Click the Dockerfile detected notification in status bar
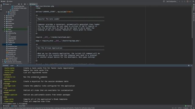This screenshot has height=109, width=195. point(49,108)
